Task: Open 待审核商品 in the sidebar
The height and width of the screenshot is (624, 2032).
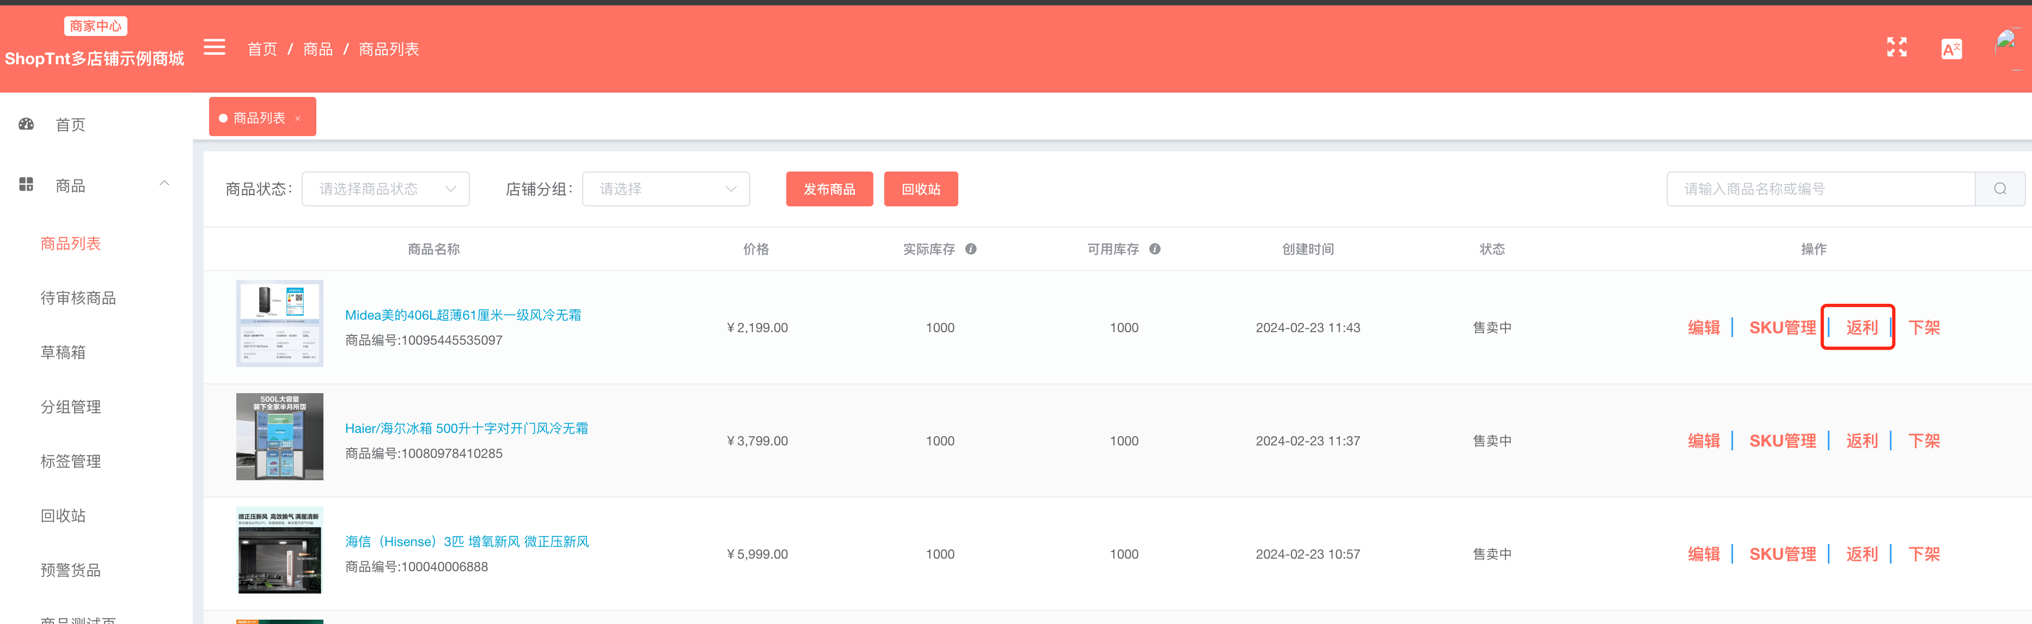Action: (78, 298)
